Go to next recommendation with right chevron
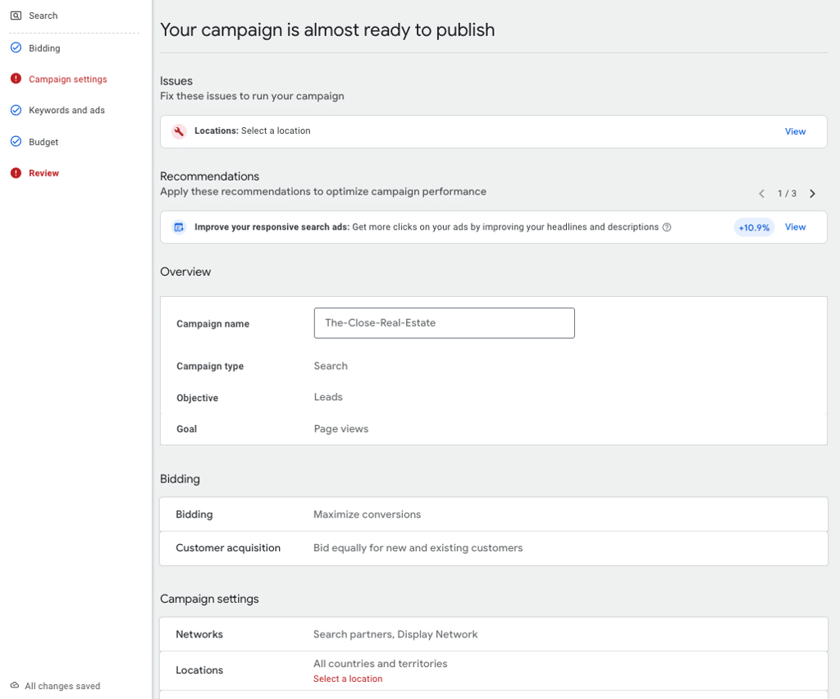 click(x=812, y=194)
